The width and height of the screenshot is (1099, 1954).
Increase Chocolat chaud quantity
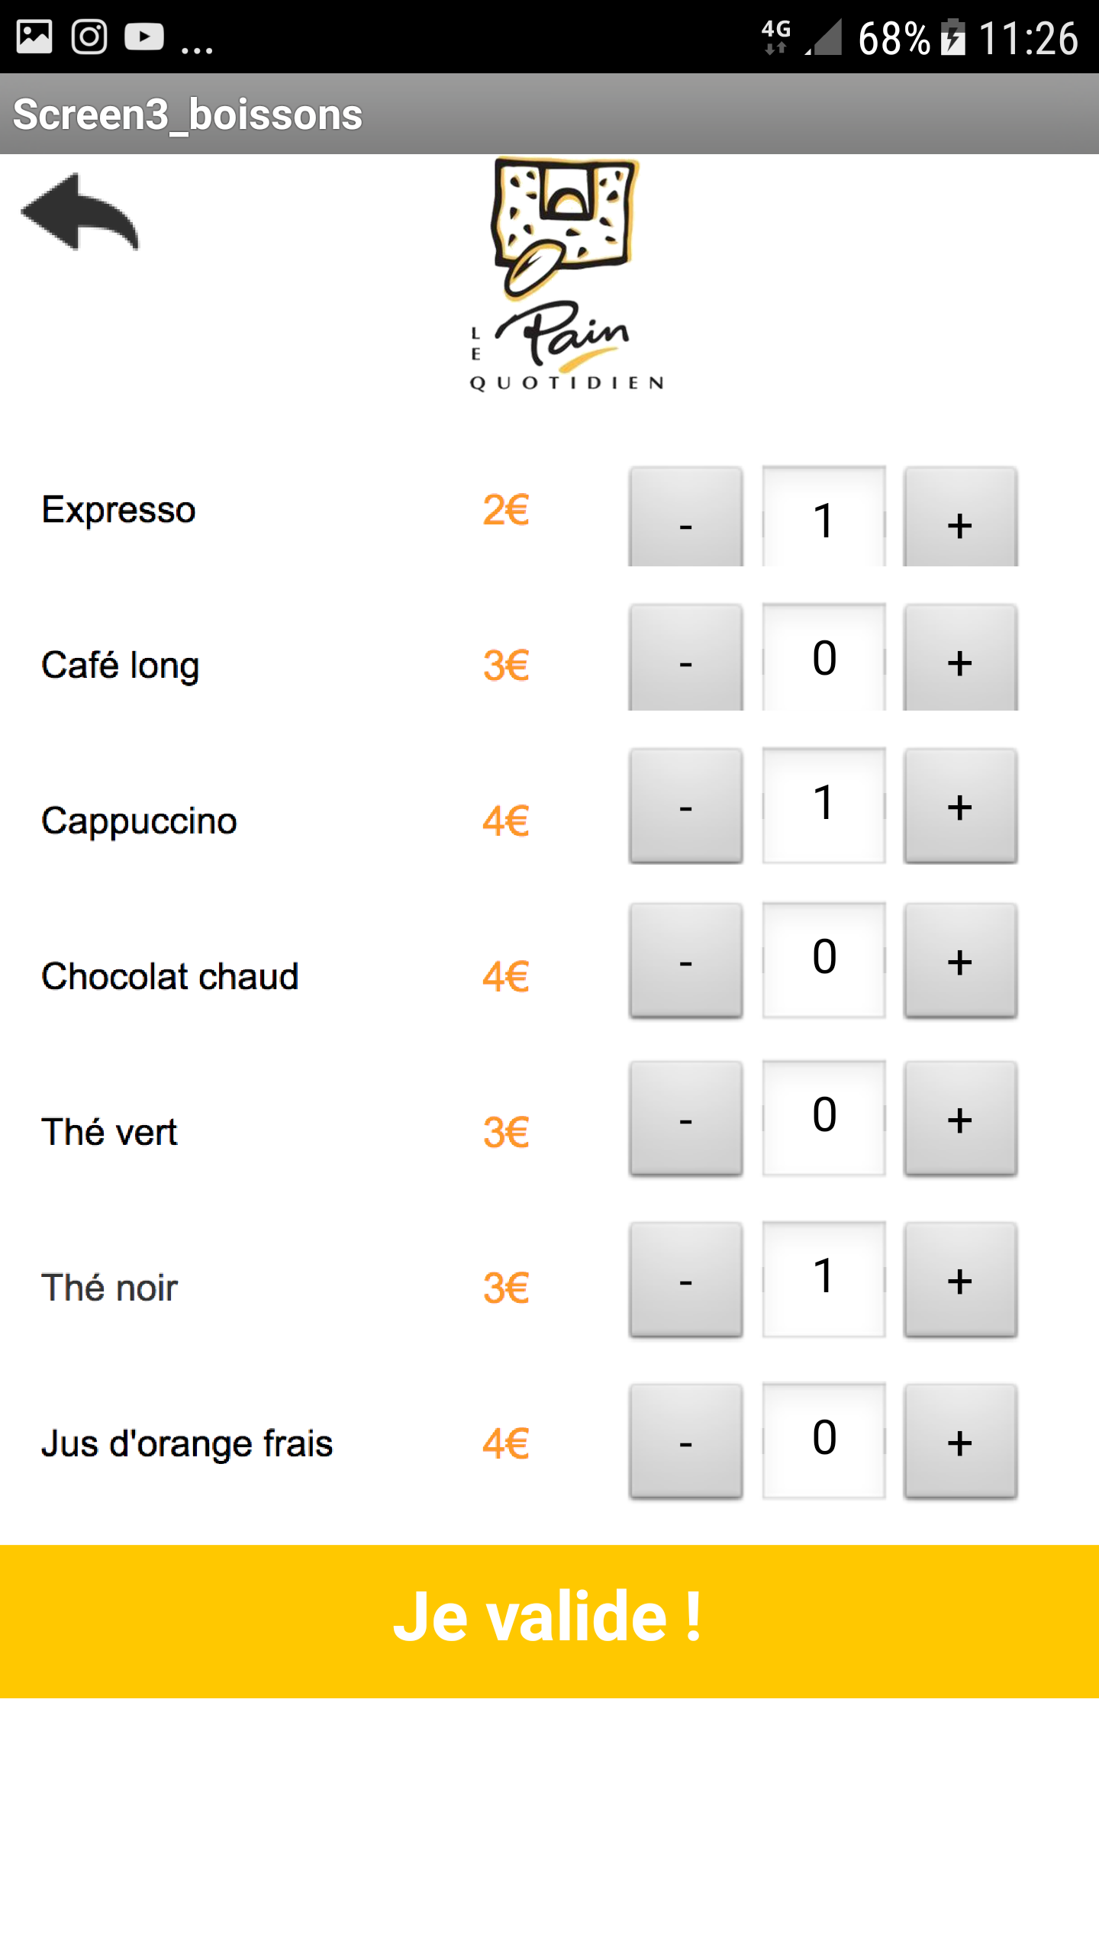(x=960, y=961)
